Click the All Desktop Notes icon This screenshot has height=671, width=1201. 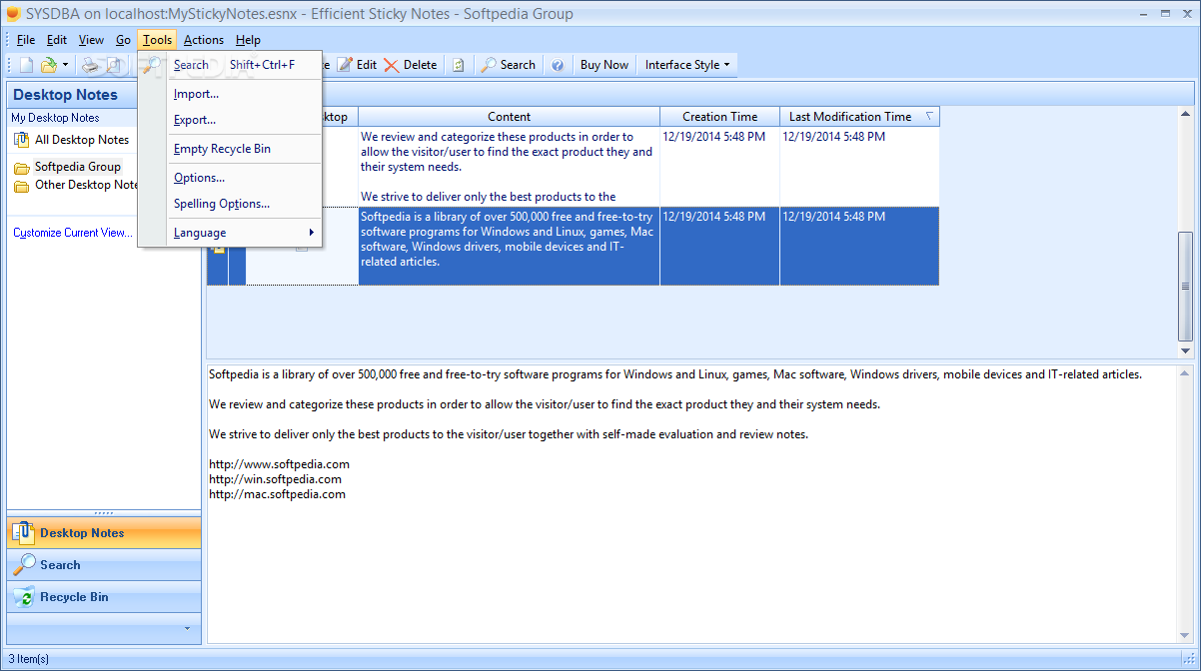click(22, 140)
